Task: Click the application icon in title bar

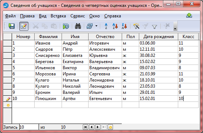Action: point(6,5)
